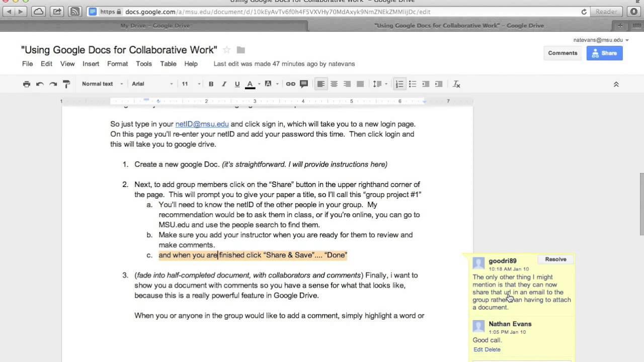
Task: Click the Print icon in toolbar
Action: coord(27,84)
